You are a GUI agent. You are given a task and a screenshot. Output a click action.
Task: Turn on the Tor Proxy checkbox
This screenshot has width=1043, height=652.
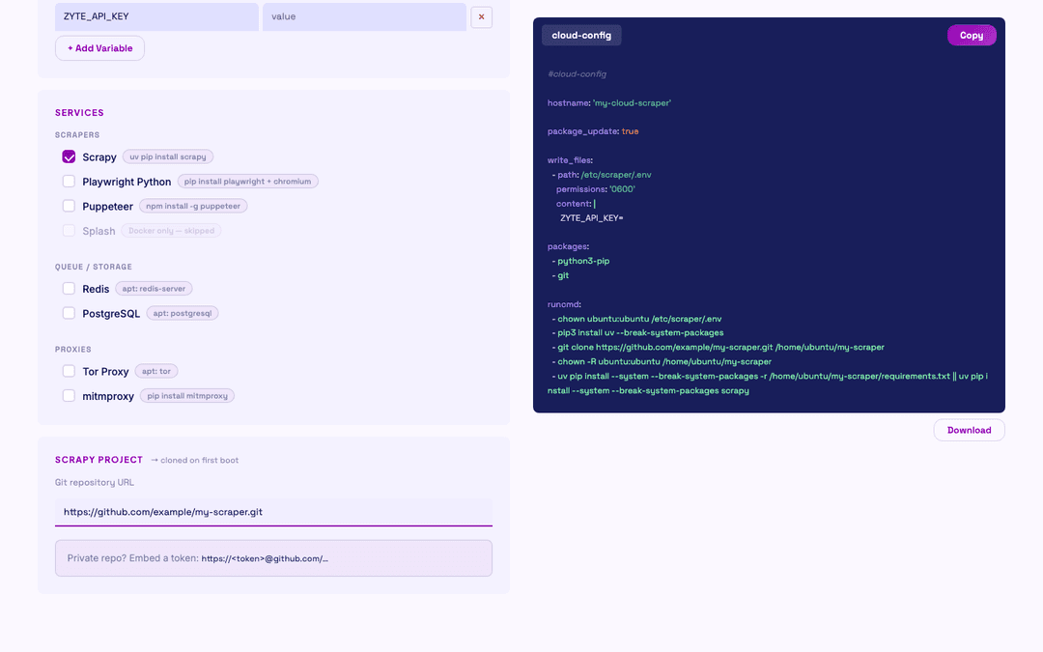[69, 371]
